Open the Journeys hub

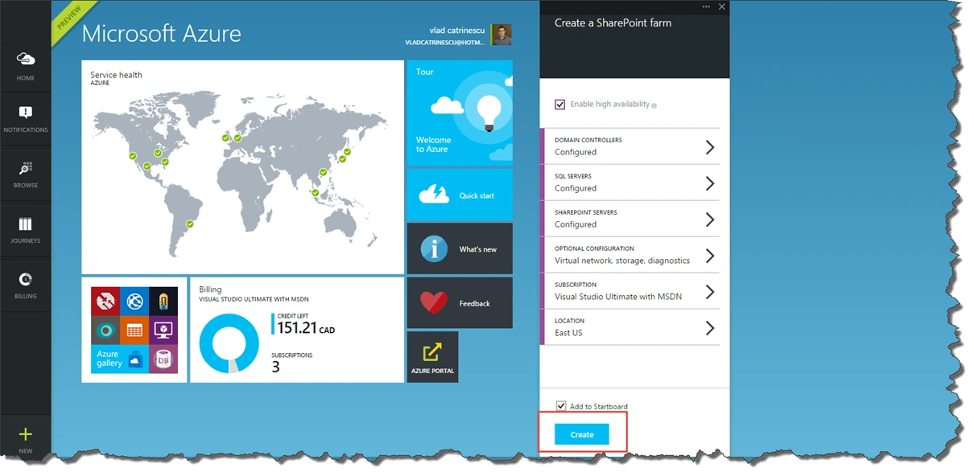pos(26,229)
